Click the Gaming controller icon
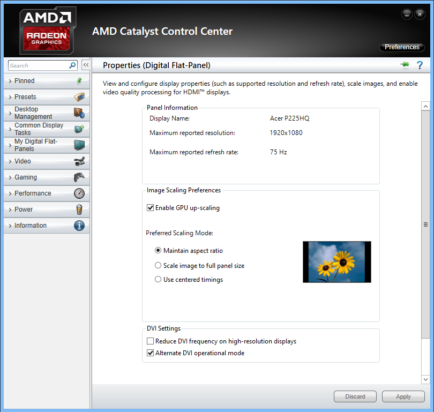The width and height of the screenshot is (434, 412). pos(79,177)
